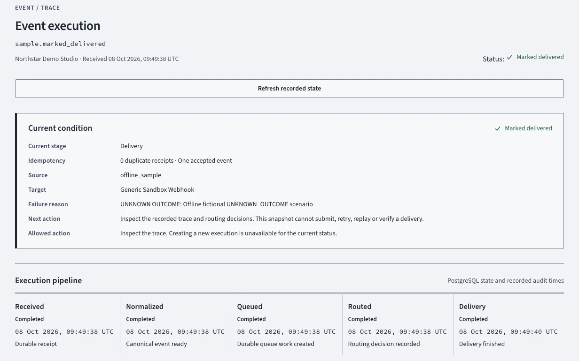
Task: Click the Allowed action label
Action: coord(49,233)
